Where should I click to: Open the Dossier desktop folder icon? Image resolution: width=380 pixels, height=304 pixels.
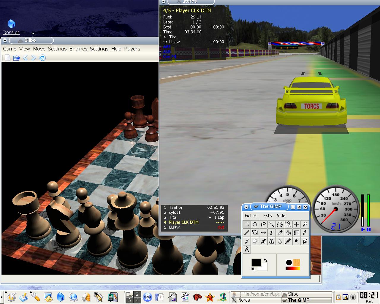(x=11, y=27)
